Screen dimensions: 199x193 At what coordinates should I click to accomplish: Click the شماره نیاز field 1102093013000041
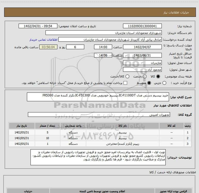click(x=142, y=26)
